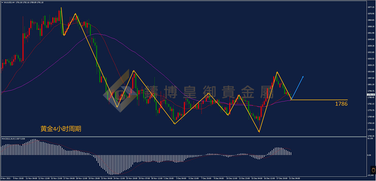Click the 16 Dec 12:00 time label
The width and height of the screenshot is (376, 181).
270,178
